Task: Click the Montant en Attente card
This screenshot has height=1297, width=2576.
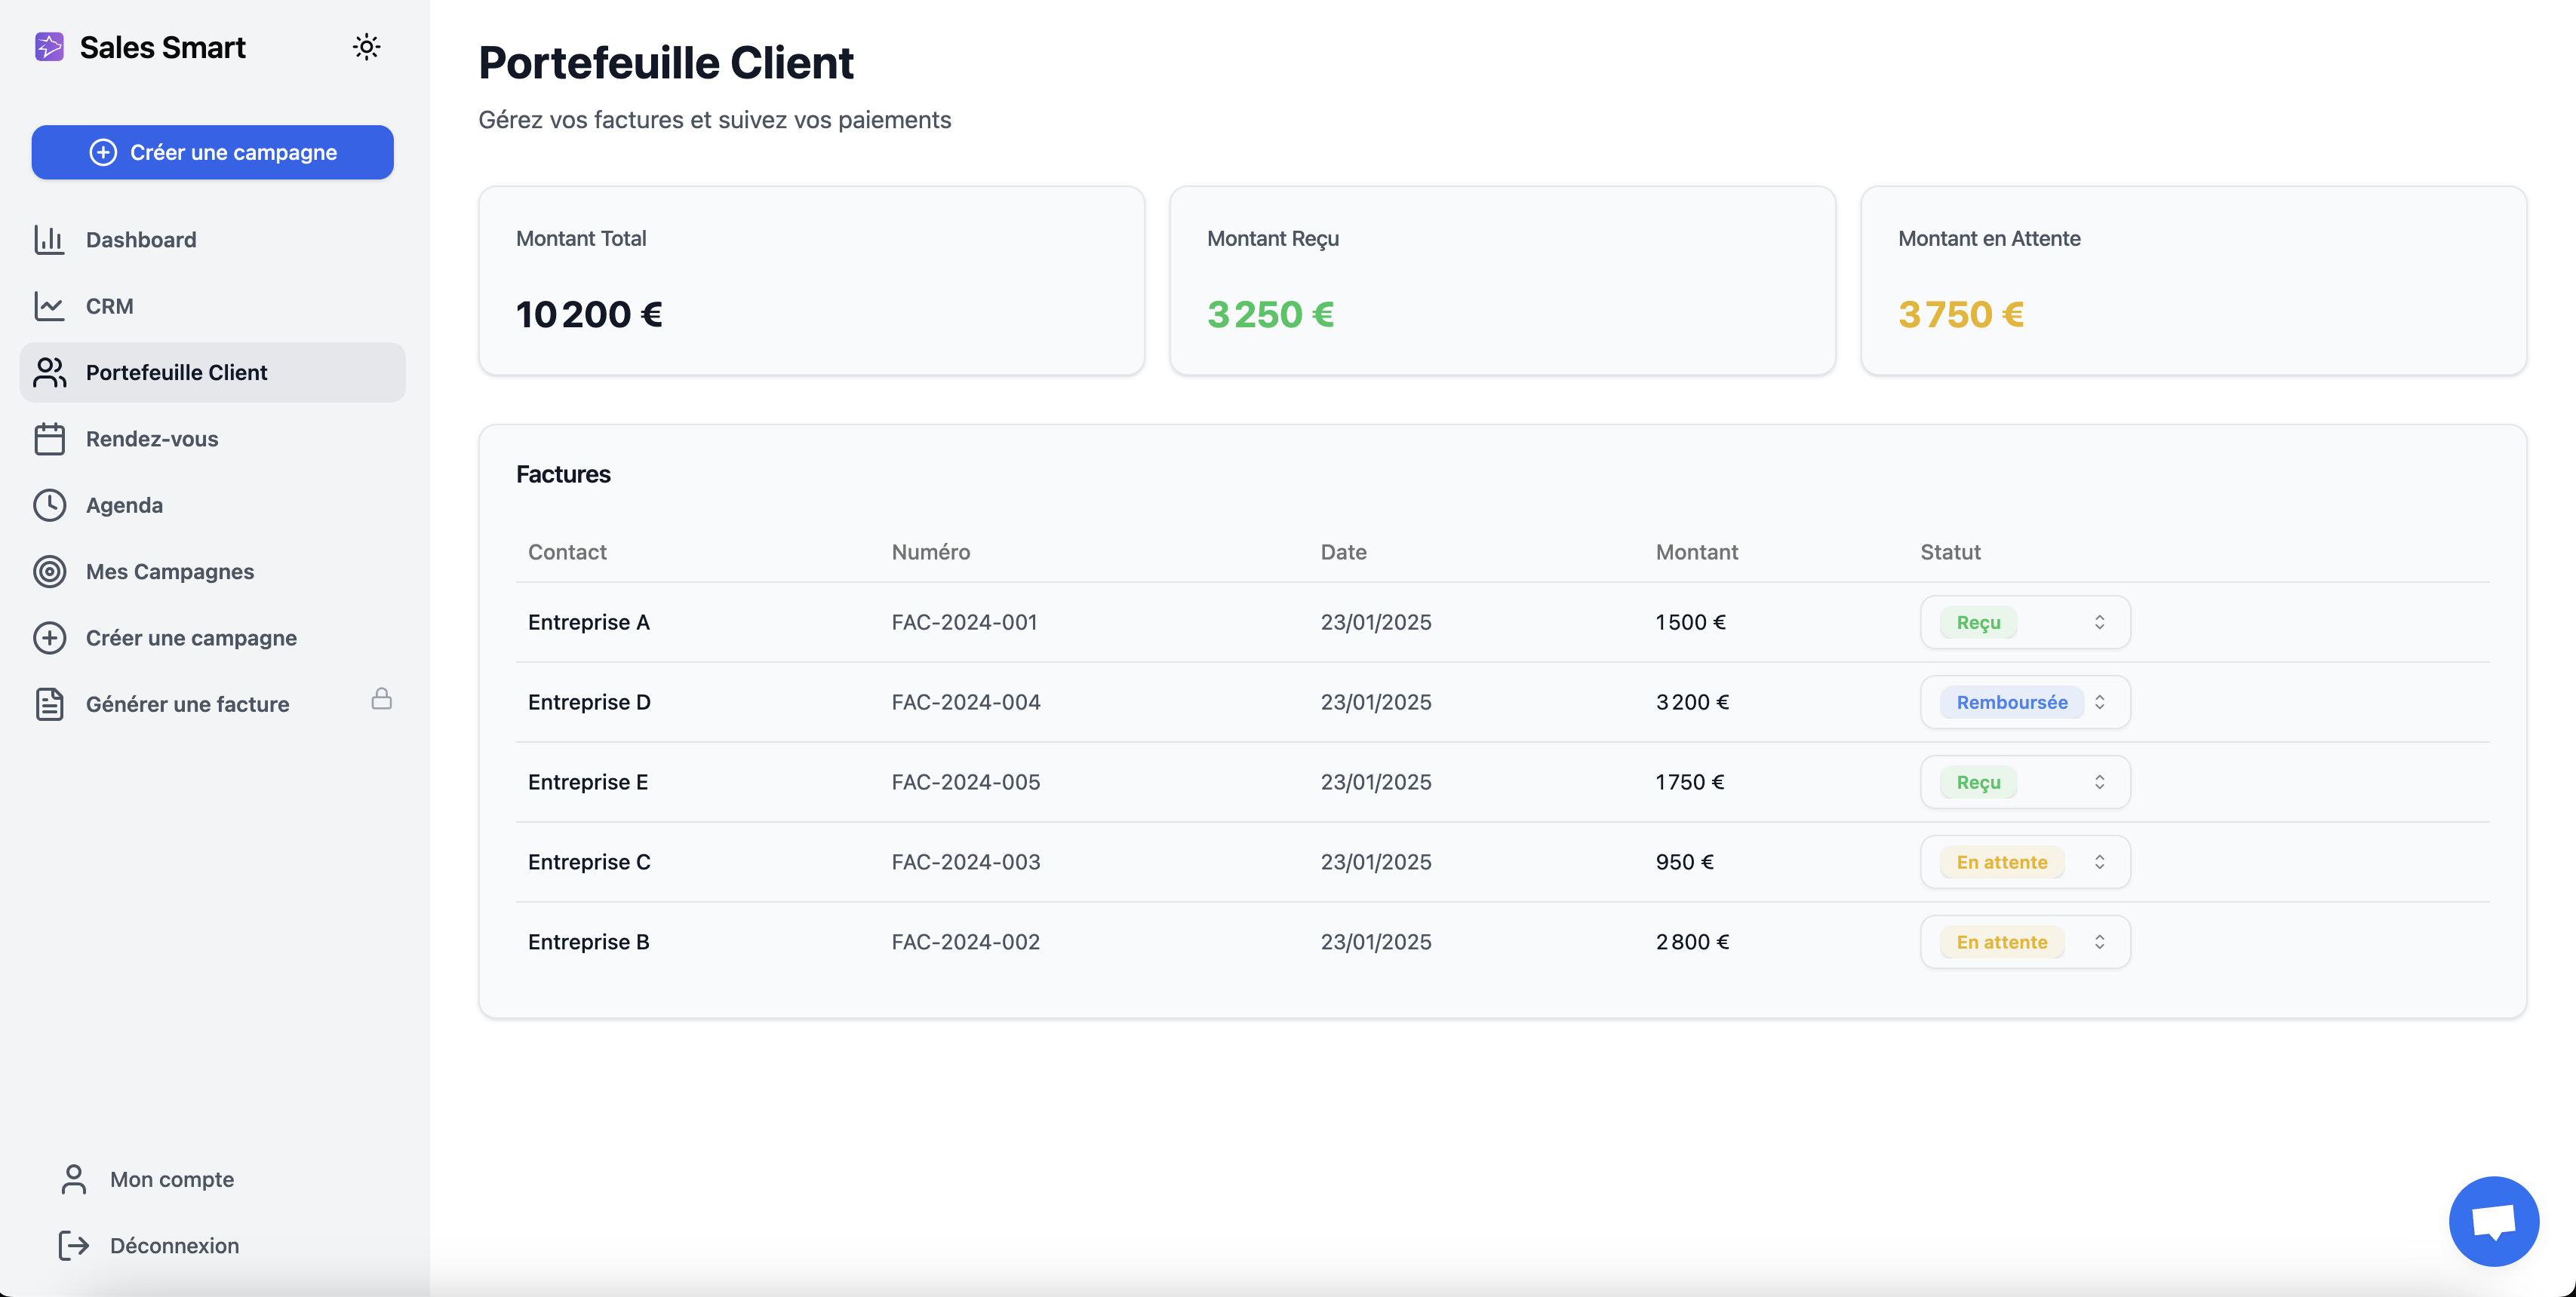Action: click(x=2192, y=281)
